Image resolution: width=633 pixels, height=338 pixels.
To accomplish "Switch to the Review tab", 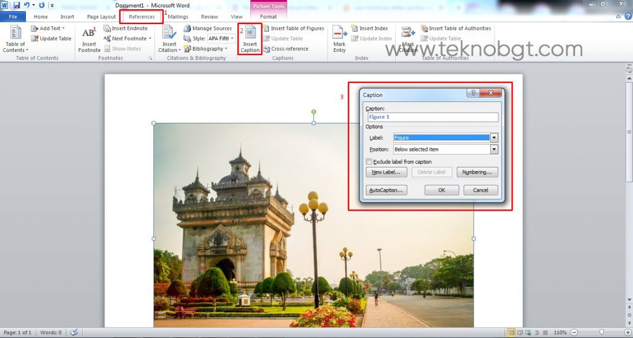I will (x=210, y=17).
